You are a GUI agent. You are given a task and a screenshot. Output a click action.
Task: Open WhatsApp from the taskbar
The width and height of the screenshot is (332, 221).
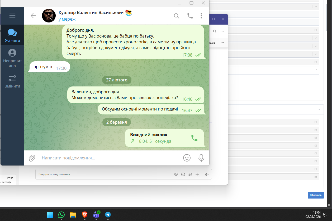coord(61,215)
